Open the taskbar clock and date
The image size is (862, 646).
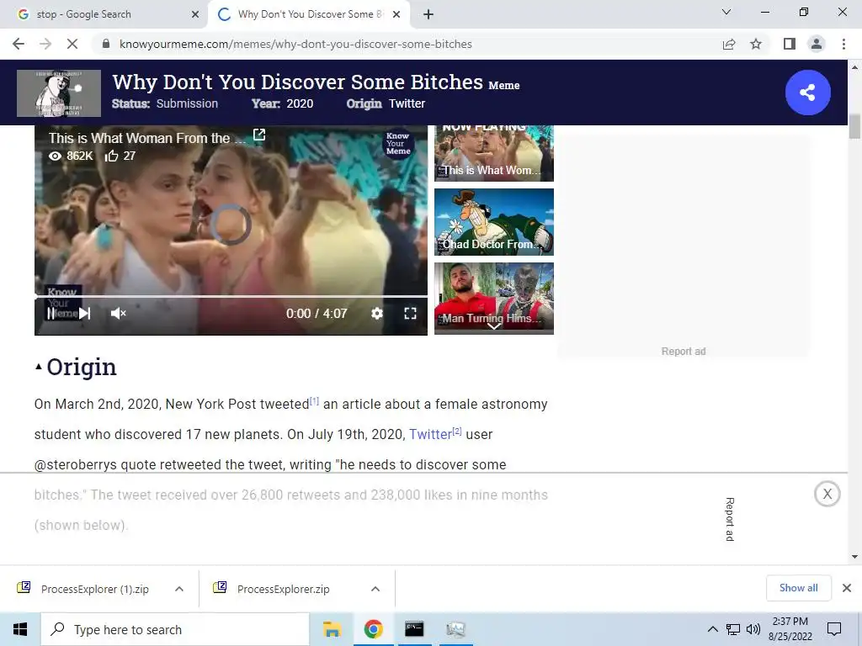pos(790,629)
